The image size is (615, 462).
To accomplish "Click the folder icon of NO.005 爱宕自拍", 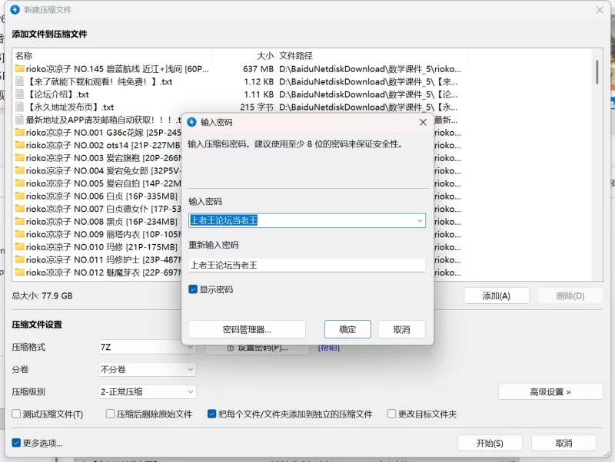I will click(19, 183).
